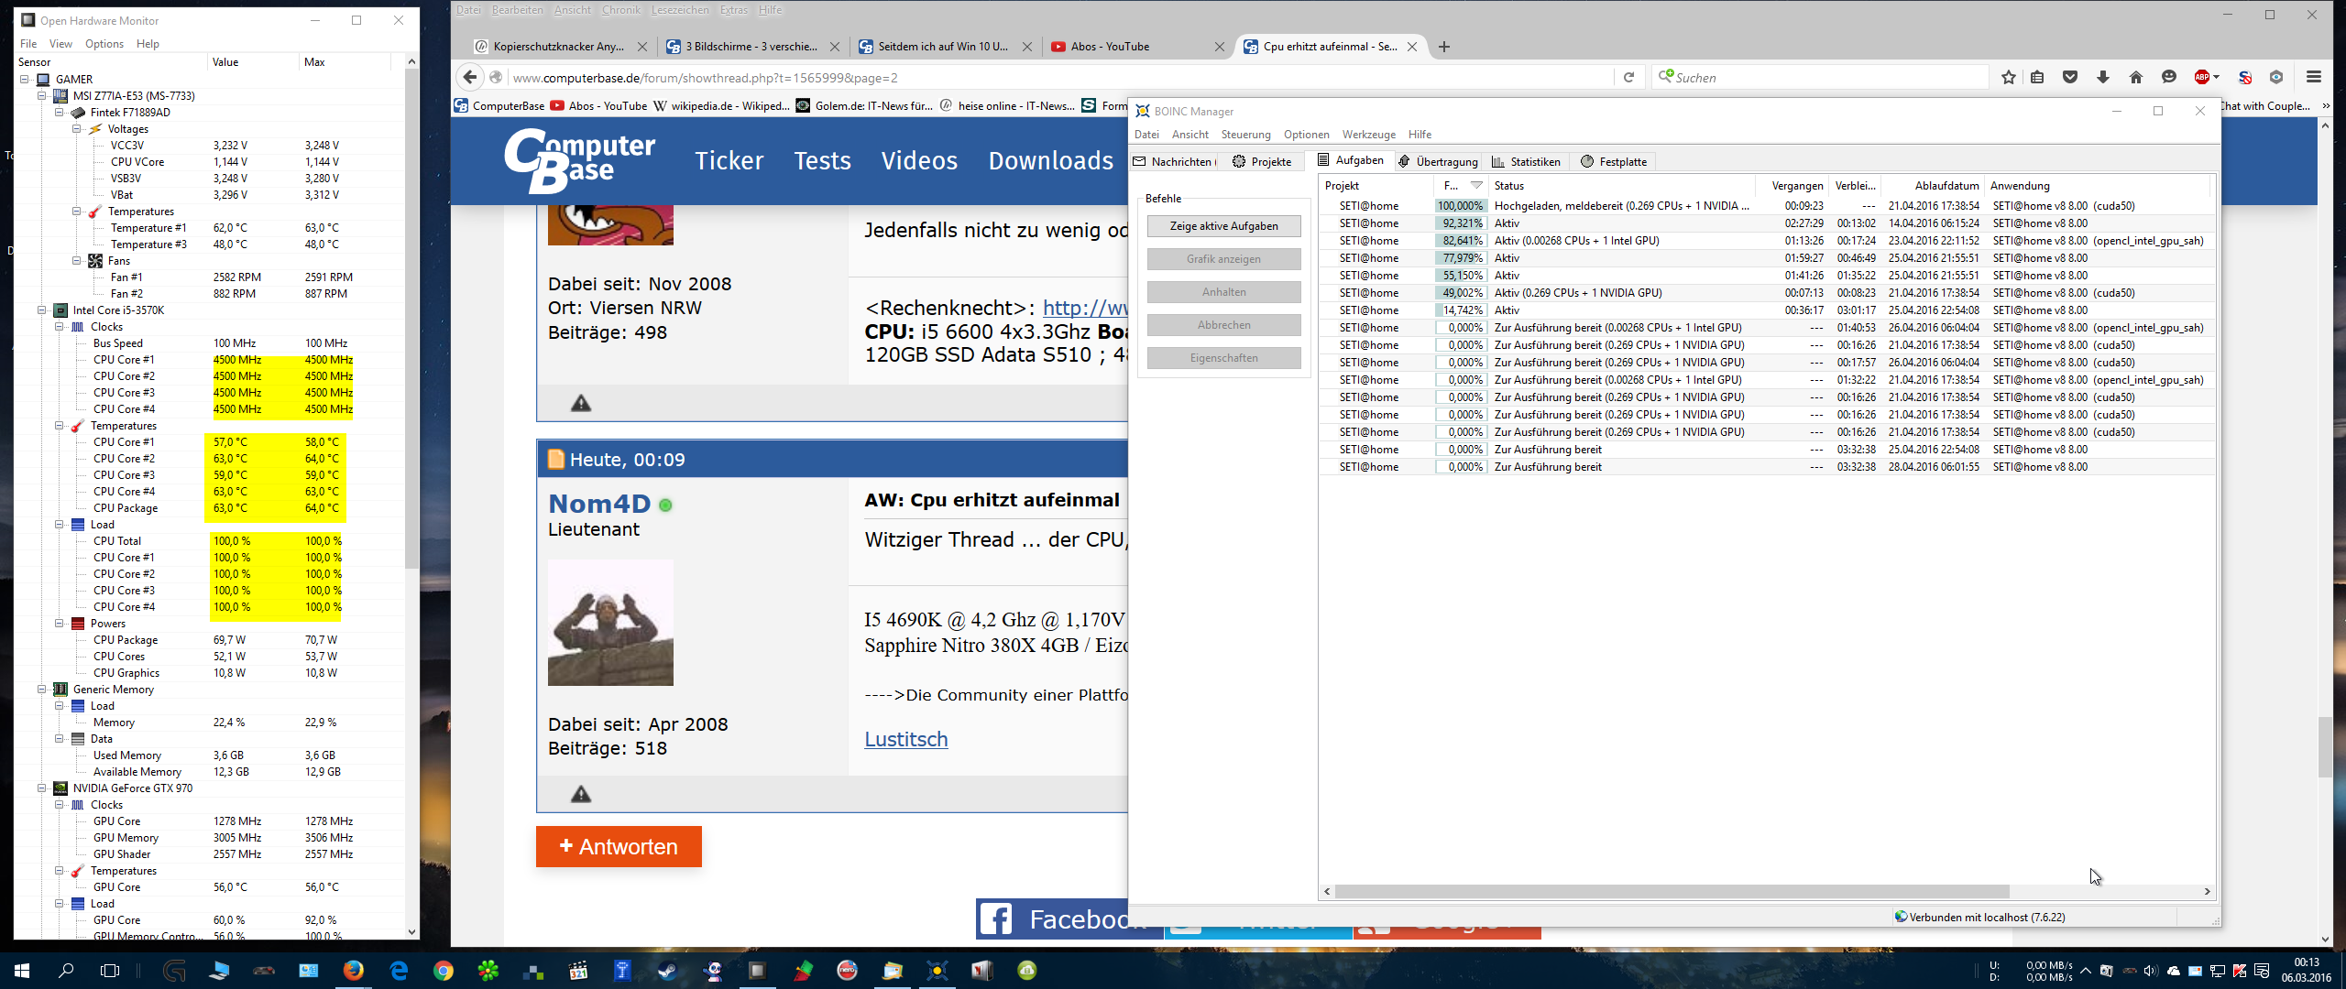
Task: Open Adblock Plus dropdown arrow
Action: 2216,78
